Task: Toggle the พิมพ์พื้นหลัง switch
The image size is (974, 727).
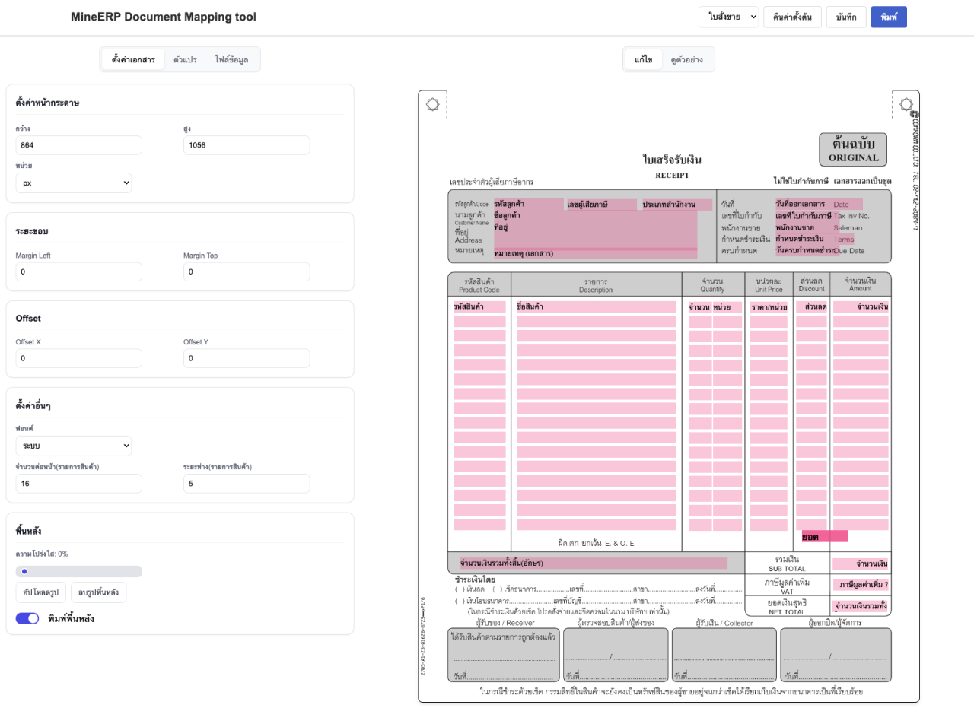Action: tap(27, 618)
